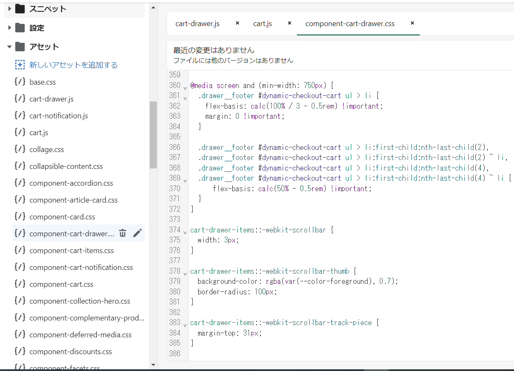Collapse the アセット folder arrow
The width and height of the screenshot is (514, 371).
tap(10, 47)
